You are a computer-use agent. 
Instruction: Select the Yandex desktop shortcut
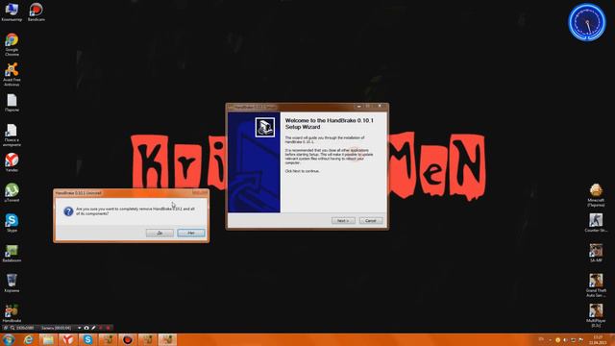tap(12, 162)
